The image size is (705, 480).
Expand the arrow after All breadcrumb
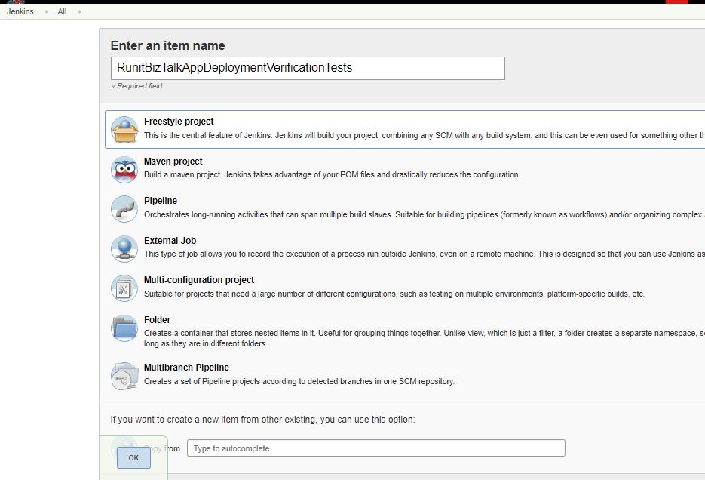80,11
